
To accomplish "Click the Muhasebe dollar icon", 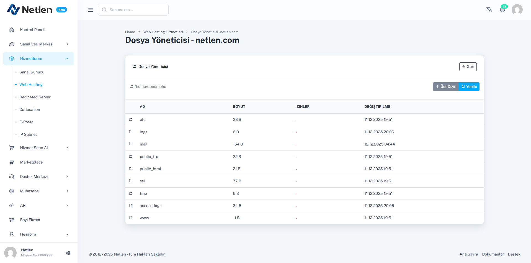I will click(x=12, y=191).
